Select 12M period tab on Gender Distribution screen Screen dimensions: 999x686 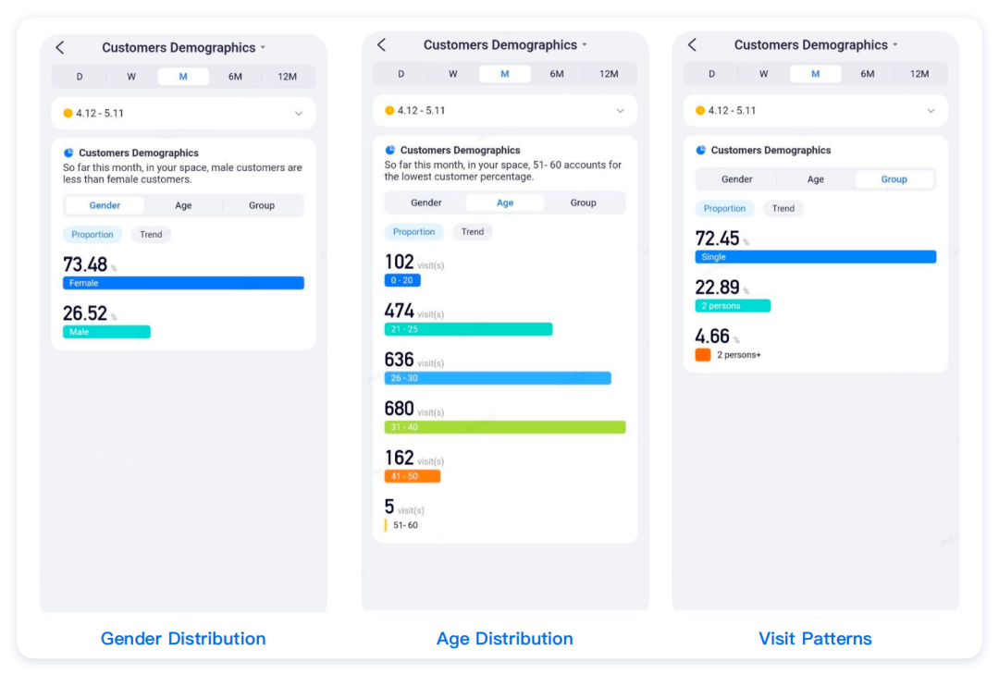tap(288, 77)
